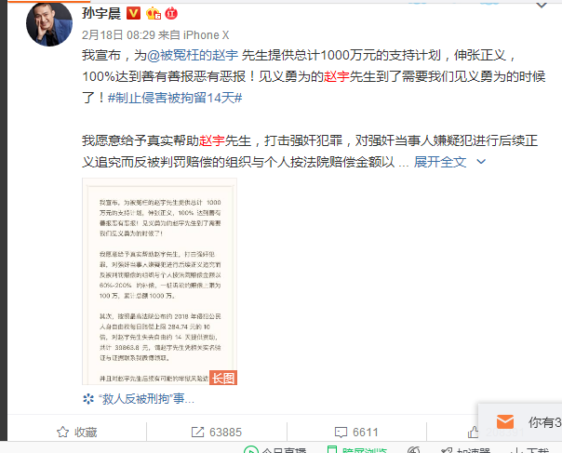This screenshot has height=453, width=562.
Task: Open the orange mail notification icon
Action: tap(505, 421)
